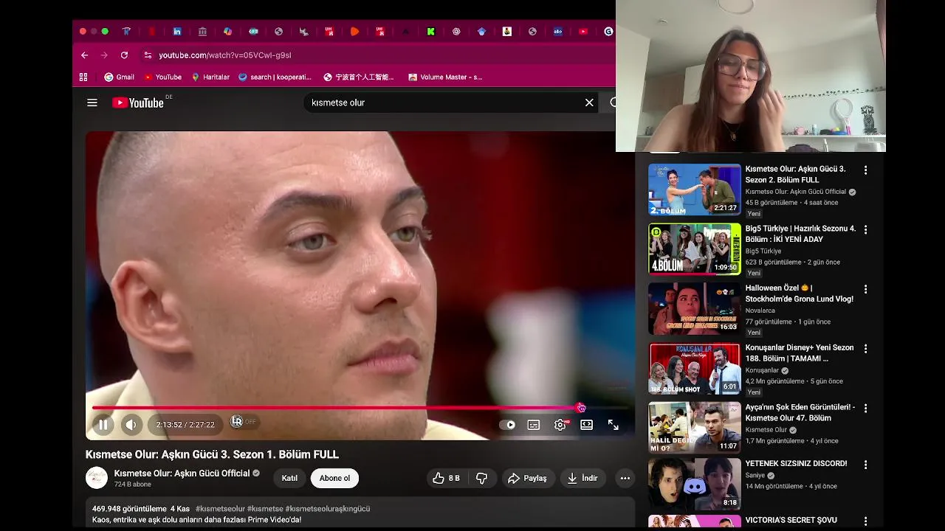Click the Abone ol subscribe button
The width and height of the screenshot is (945, 531).
[x=334, y=478]
